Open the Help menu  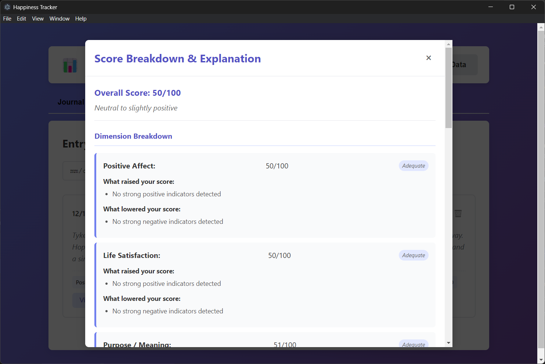[81, 19]
